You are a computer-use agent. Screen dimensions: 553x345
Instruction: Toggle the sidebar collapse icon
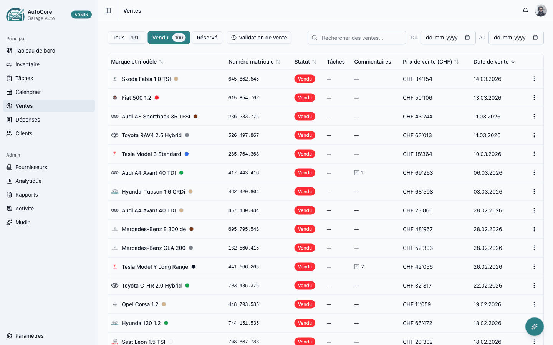tap(108, 11)
